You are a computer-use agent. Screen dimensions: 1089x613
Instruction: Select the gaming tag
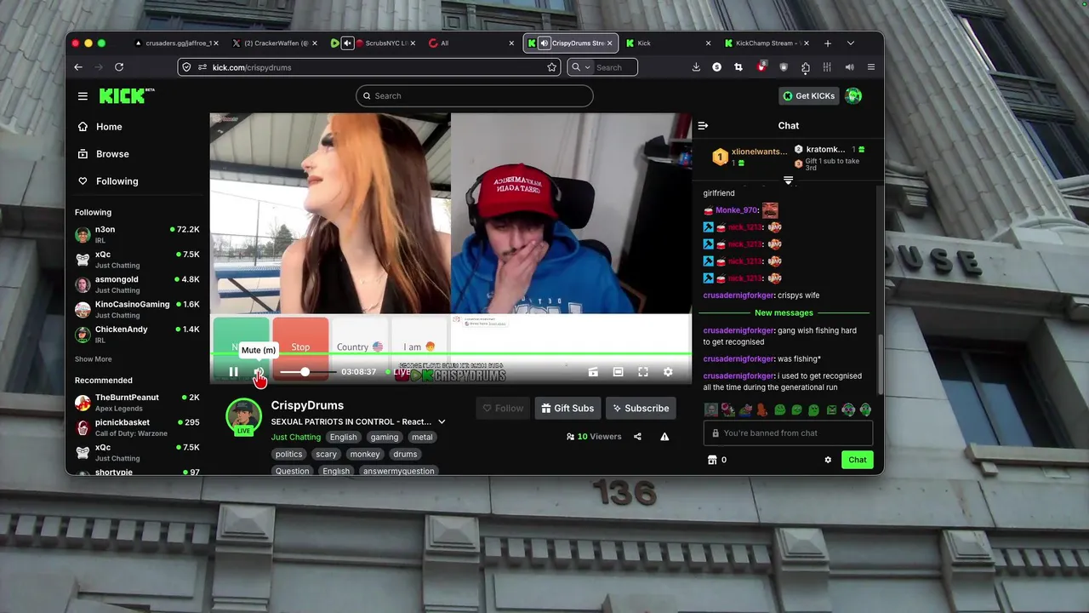coord(384,437)
